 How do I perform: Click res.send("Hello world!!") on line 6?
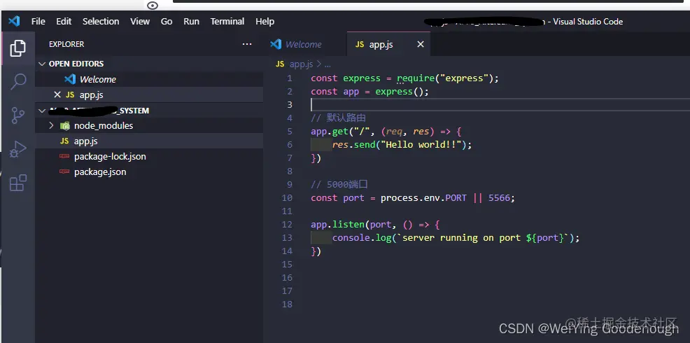point(399,145)
